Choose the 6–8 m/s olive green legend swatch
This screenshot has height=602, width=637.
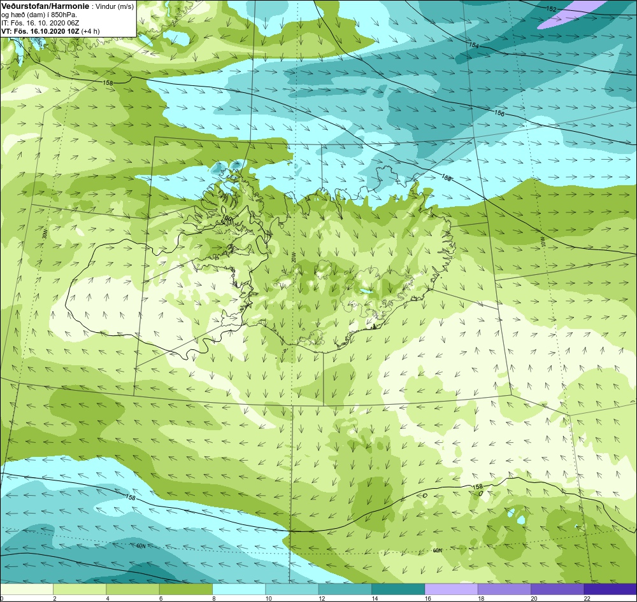(185, 589)
